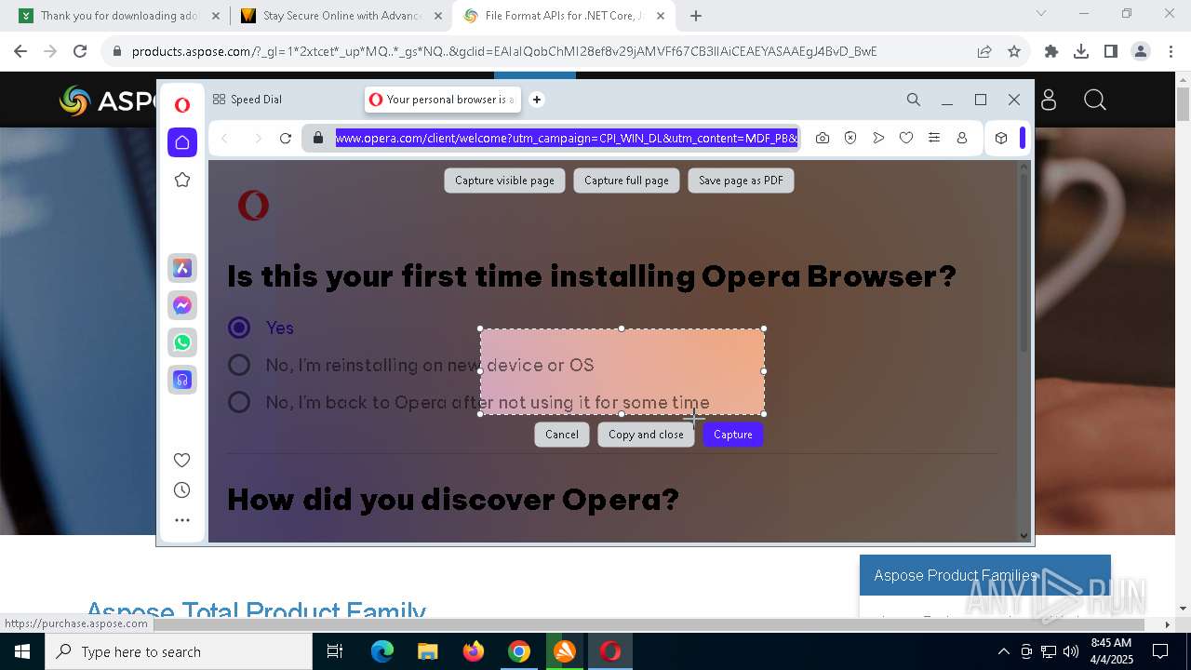Open the heart Pinboards icon in the sidebar
The width and height of the screenshot is (1191, 670).
tap(182, 460)
